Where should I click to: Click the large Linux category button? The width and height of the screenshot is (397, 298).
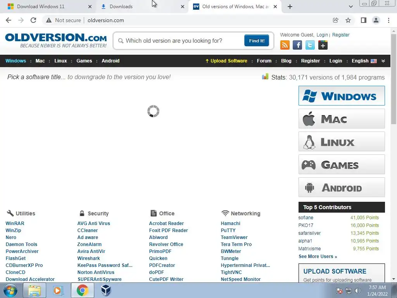point(342,141)
